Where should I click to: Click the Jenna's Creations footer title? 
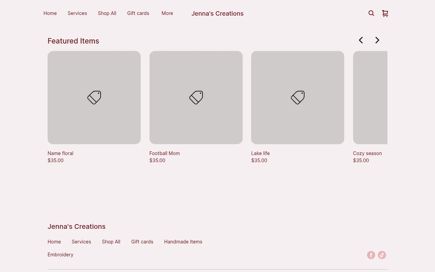point(76,226)
